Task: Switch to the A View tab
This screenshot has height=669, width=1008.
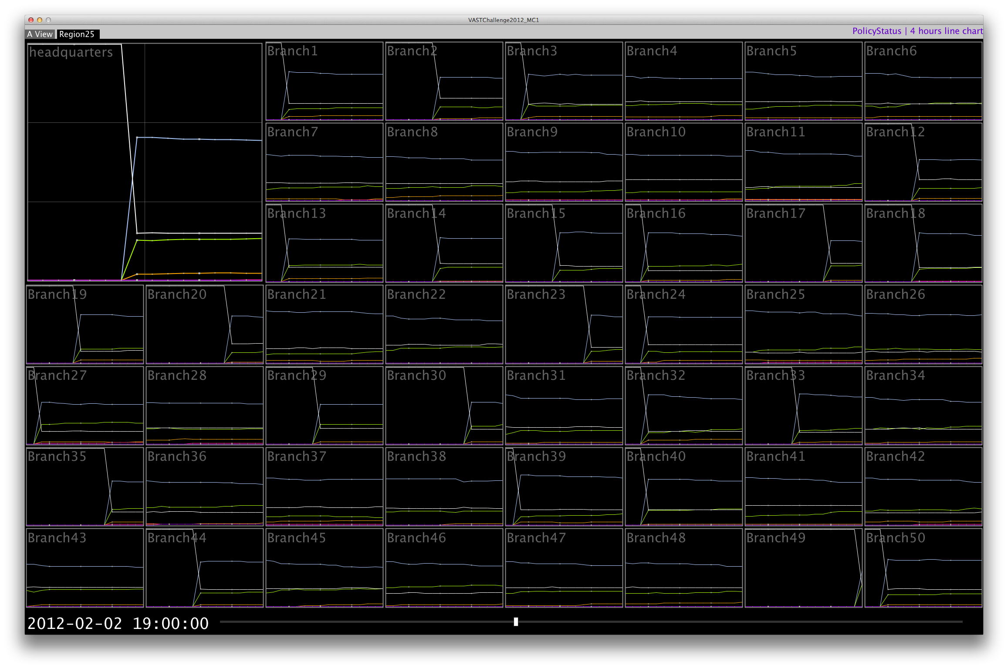Action: (x=40, y=34)
